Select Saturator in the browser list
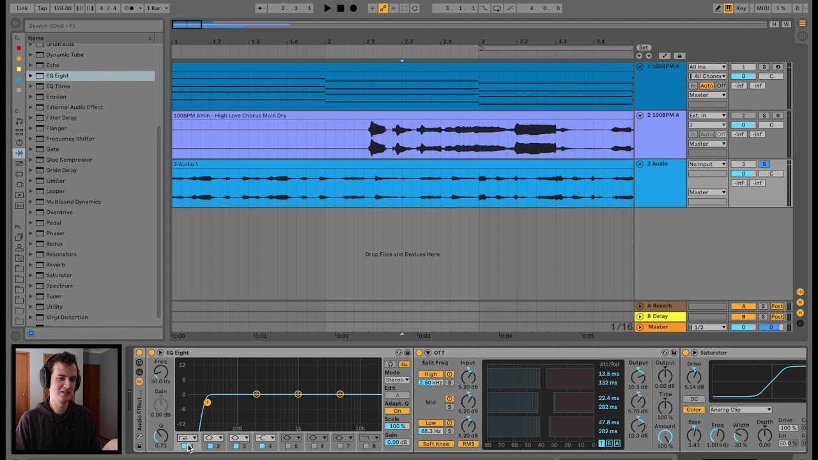The width and height of the screenshot is (818, 460). coord(59,275)
